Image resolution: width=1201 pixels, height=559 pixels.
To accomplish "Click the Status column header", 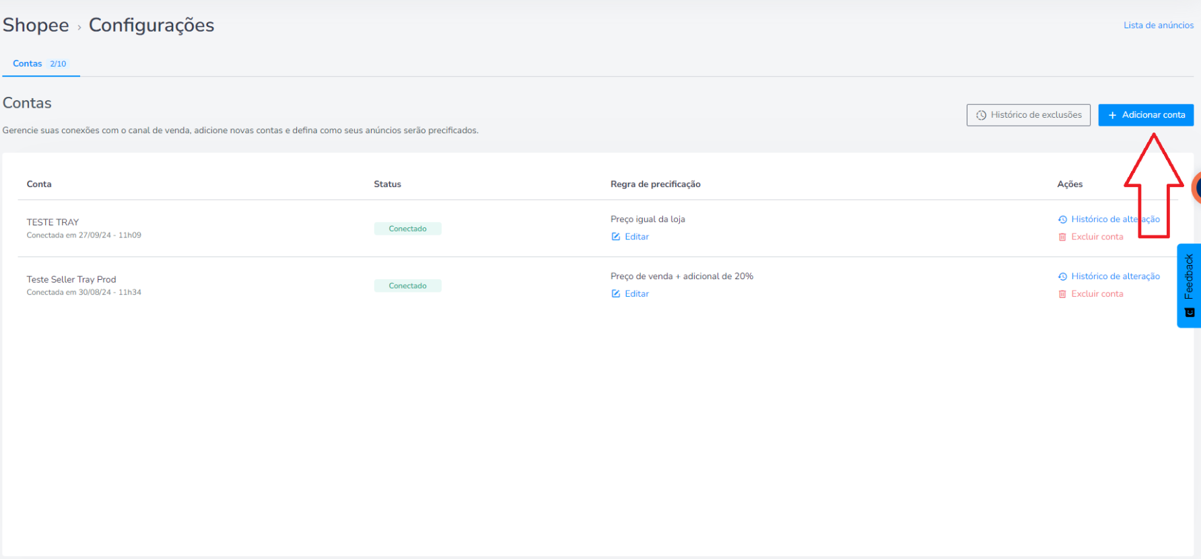I will [x=387, y=184].
